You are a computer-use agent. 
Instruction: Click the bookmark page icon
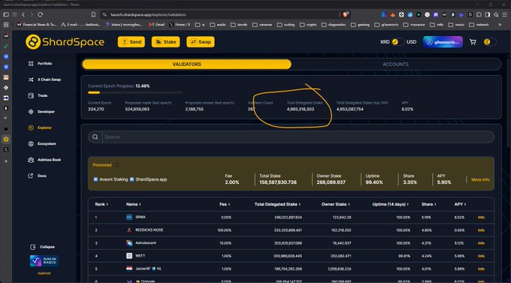pyautogui.click(x=93, y=15)
